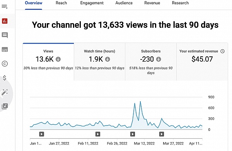The height and width of the screenshot is (151, 232).
Task: Open the video marker before Mar 27, 2022
Action: (x=162, y=134)
